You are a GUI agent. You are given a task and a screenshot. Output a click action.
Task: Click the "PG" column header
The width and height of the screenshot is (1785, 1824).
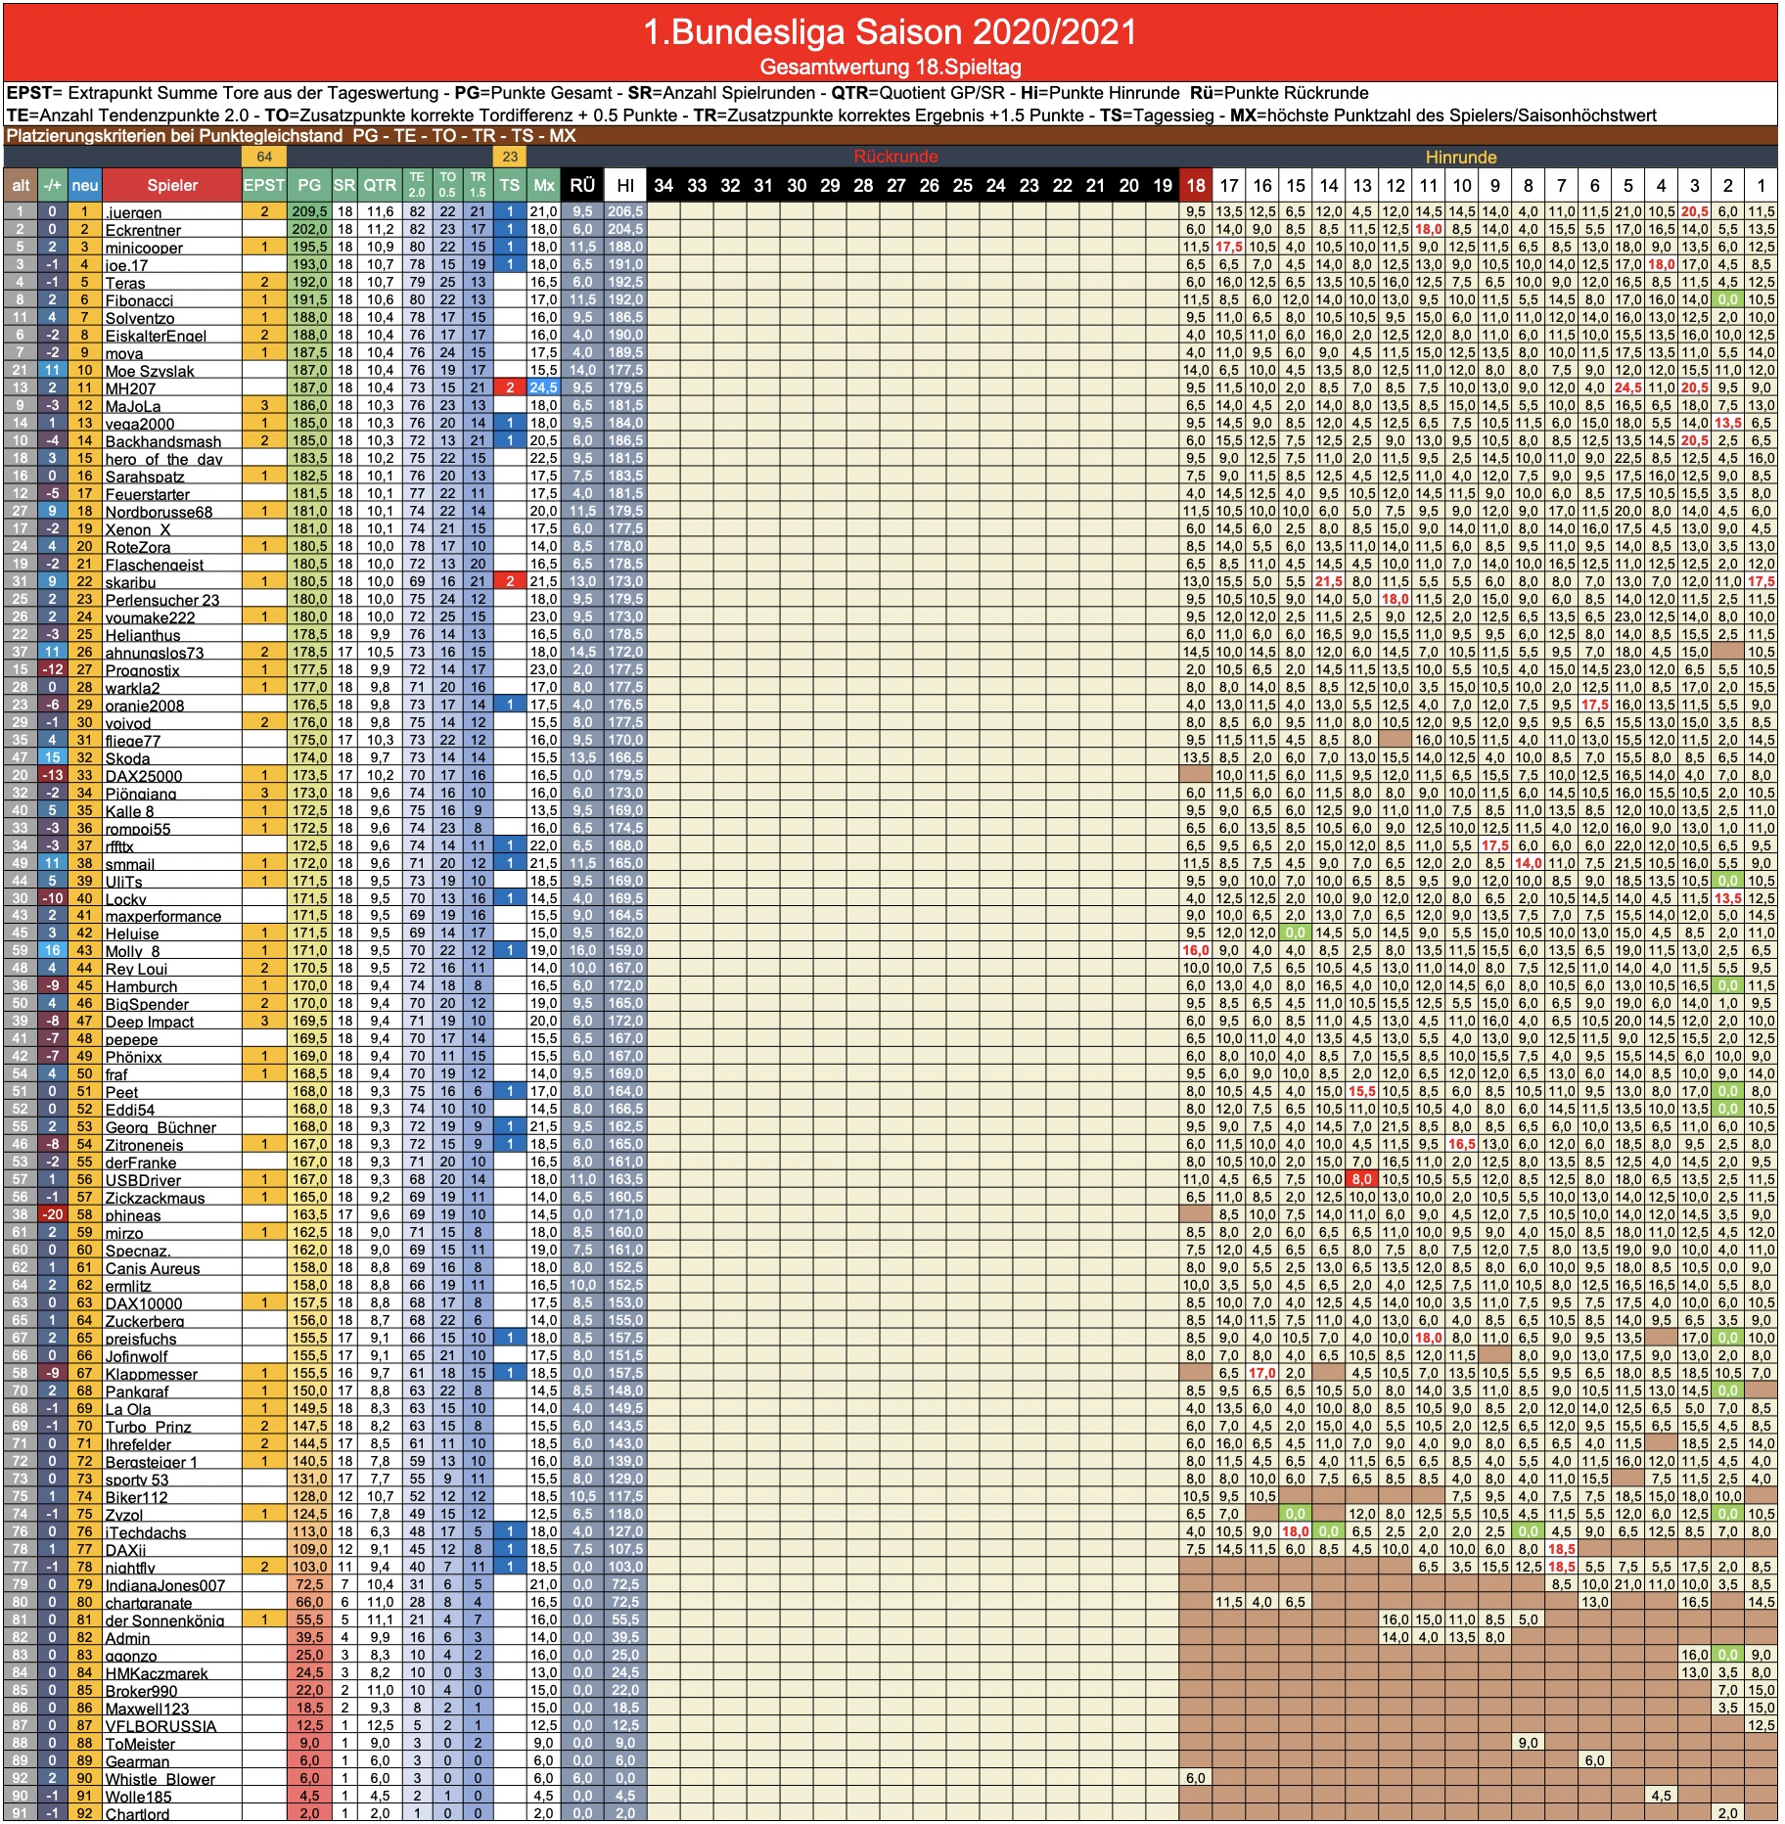click(309, 185)
